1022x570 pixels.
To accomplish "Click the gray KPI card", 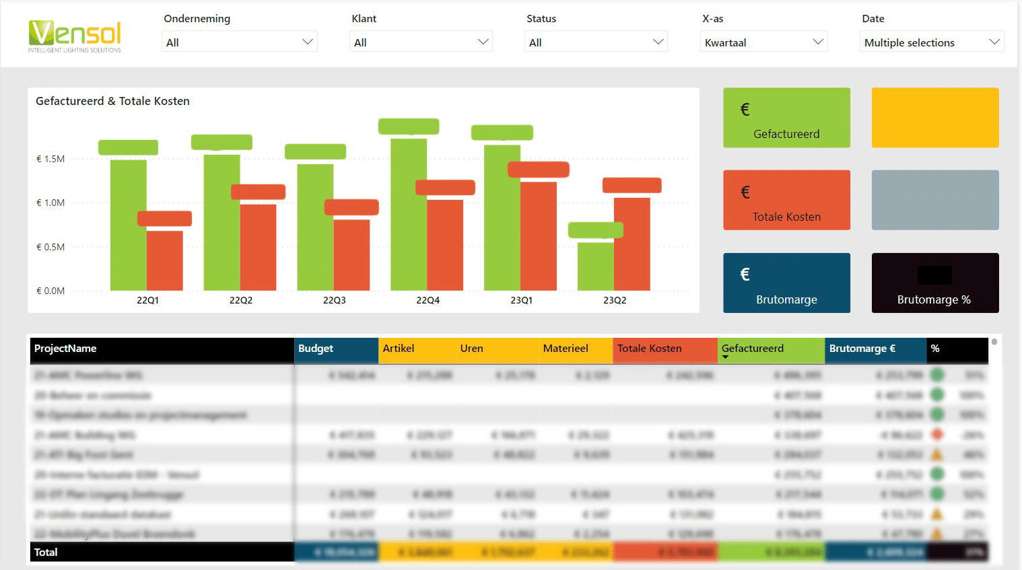I will coord(934,199).
